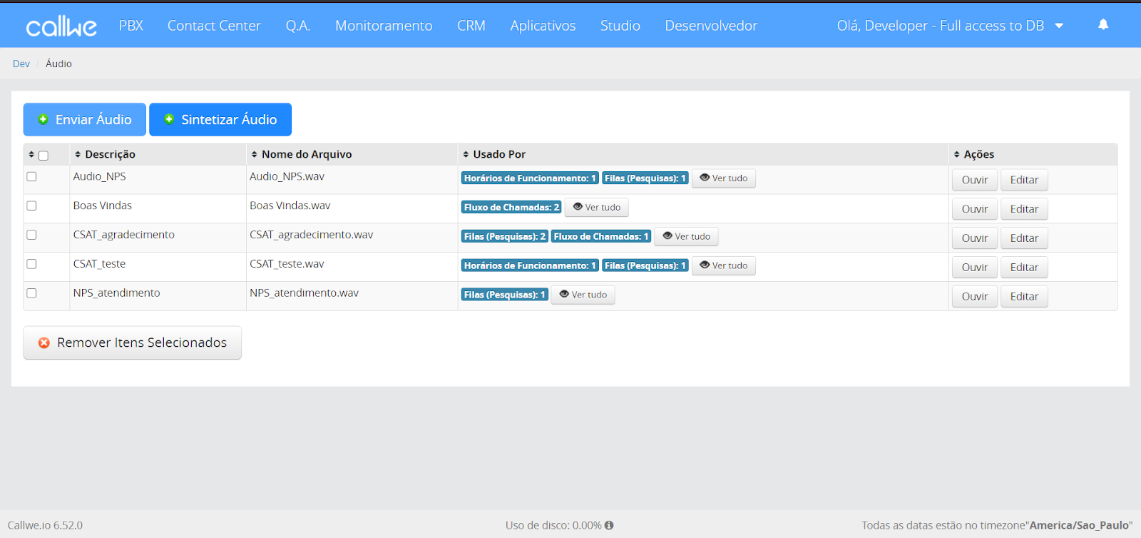The height and width of the screenshot is (538, 1141).
Task: Click Filas (Pesquisas): 1 badge in CSAT_teste row
Action: tap(645, 265)
